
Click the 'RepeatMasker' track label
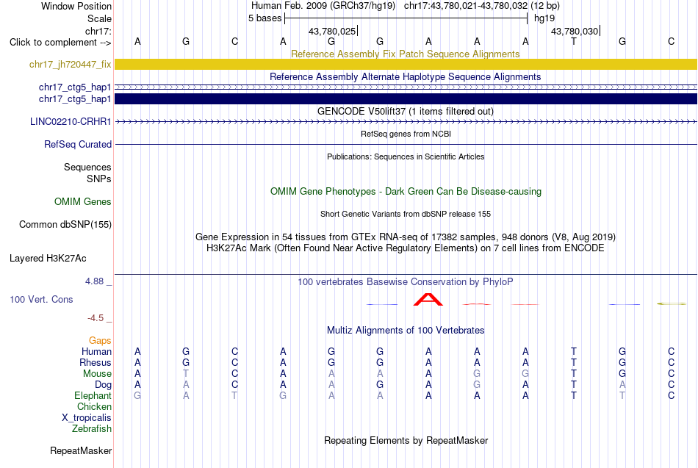point(81,450)
